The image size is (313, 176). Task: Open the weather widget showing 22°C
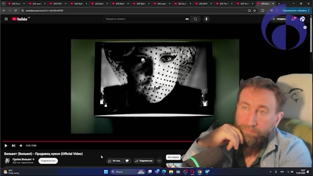point(11,172)
